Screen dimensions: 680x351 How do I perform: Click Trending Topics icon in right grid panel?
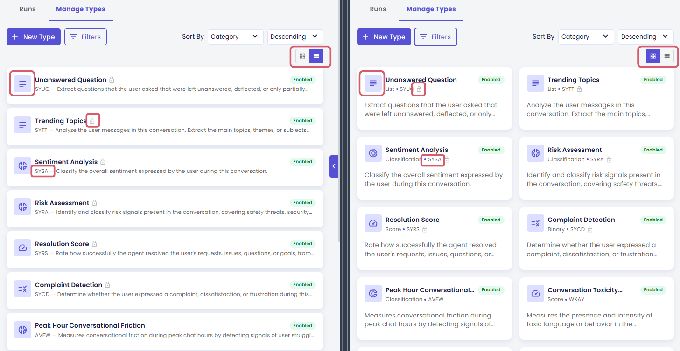point(535,83)
